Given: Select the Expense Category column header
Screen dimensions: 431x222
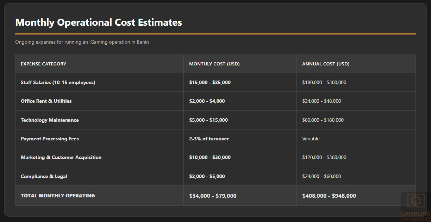Looking at the screenshot, I should coord(43,64).
